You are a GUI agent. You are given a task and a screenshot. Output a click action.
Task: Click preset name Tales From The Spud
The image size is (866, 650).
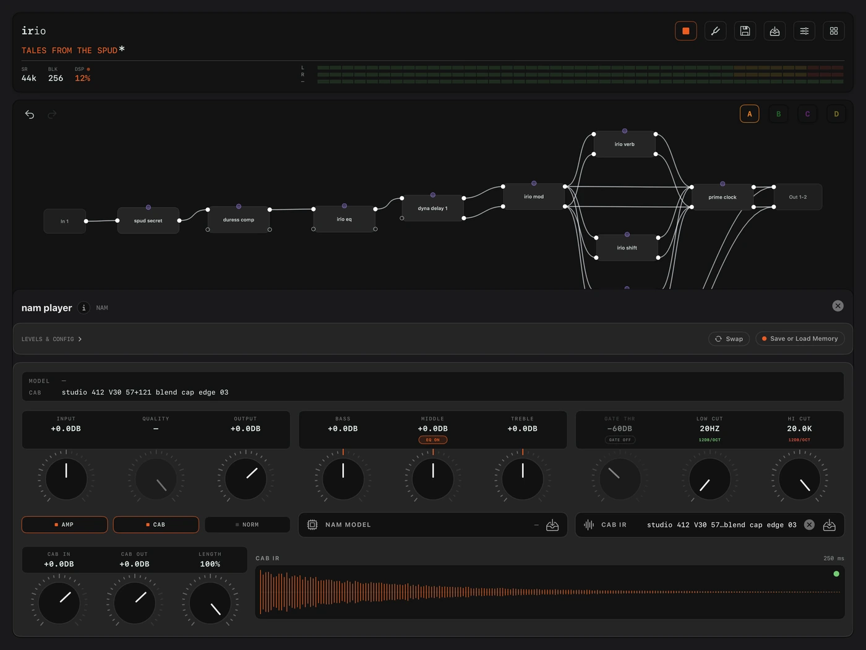click(69, 51)
